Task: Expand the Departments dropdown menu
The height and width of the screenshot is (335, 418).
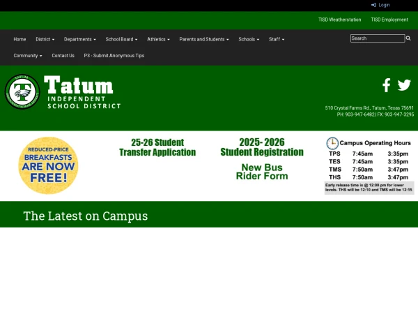Action: pos(80,39)
